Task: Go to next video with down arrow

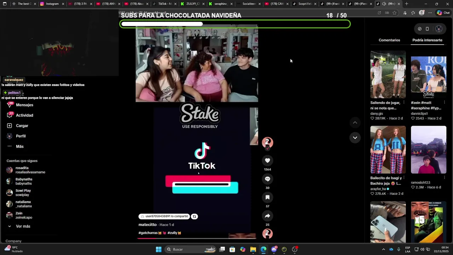Action: (x=355, y=137)
